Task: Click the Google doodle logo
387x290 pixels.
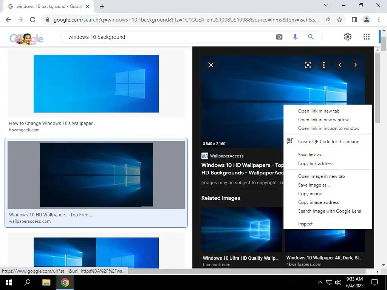Action: tap(26, 39)
